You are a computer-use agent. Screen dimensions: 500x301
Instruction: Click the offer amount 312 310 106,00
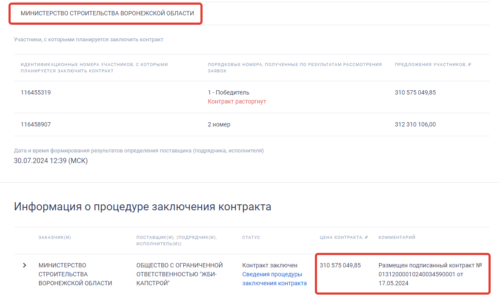(415, 124)
